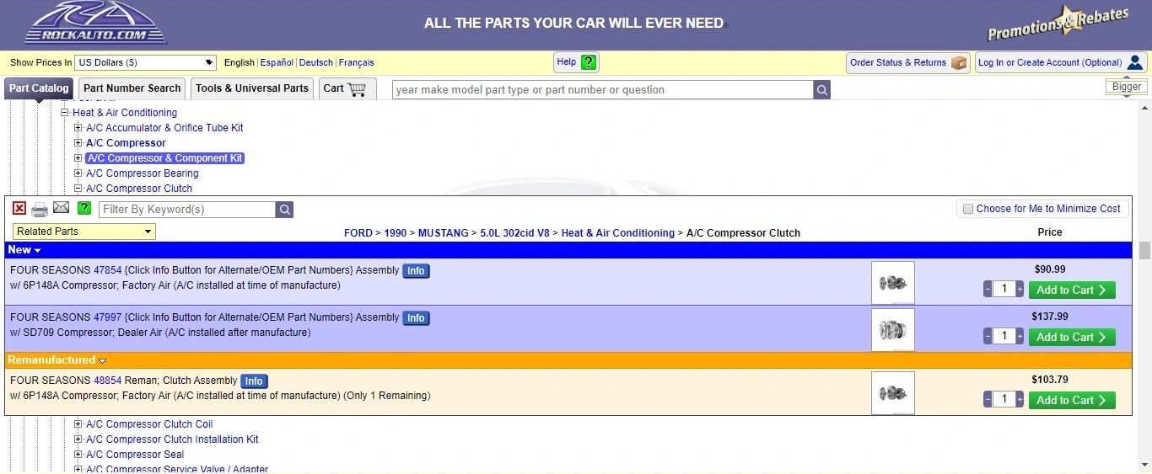The width and height of the screenshot is (1152, 474).
Task: Open the Cart tab
Action: tap(347, 88)
